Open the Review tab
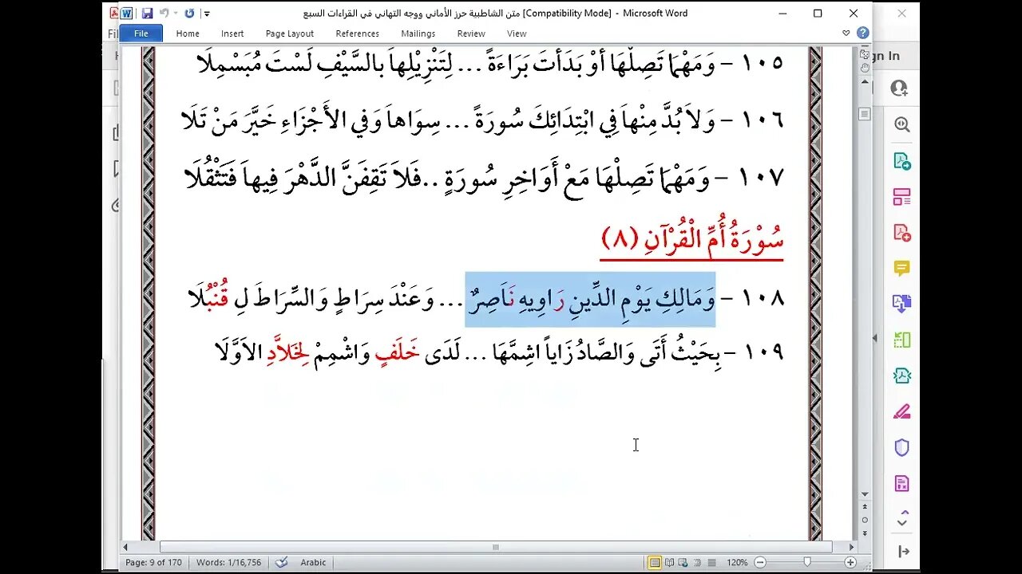This screenshot has width=1022, height=574. 471,33
